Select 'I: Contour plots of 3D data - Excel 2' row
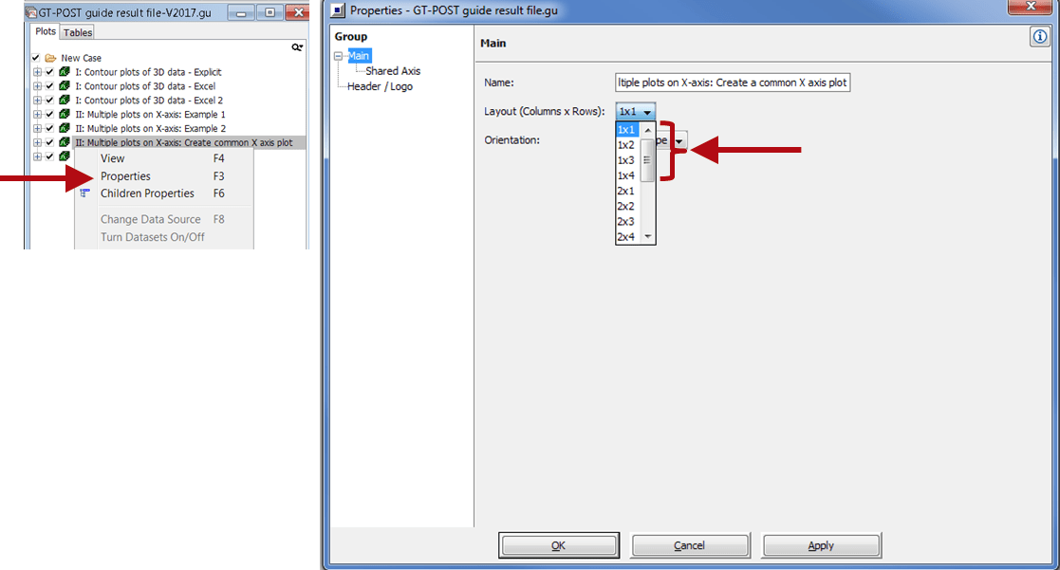This screenshot has width=1060, height=570. click(149, 100)
